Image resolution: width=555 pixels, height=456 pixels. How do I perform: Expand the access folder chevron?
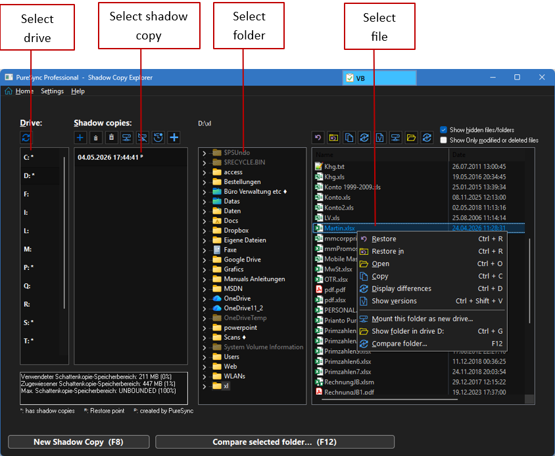coord(205,173)
